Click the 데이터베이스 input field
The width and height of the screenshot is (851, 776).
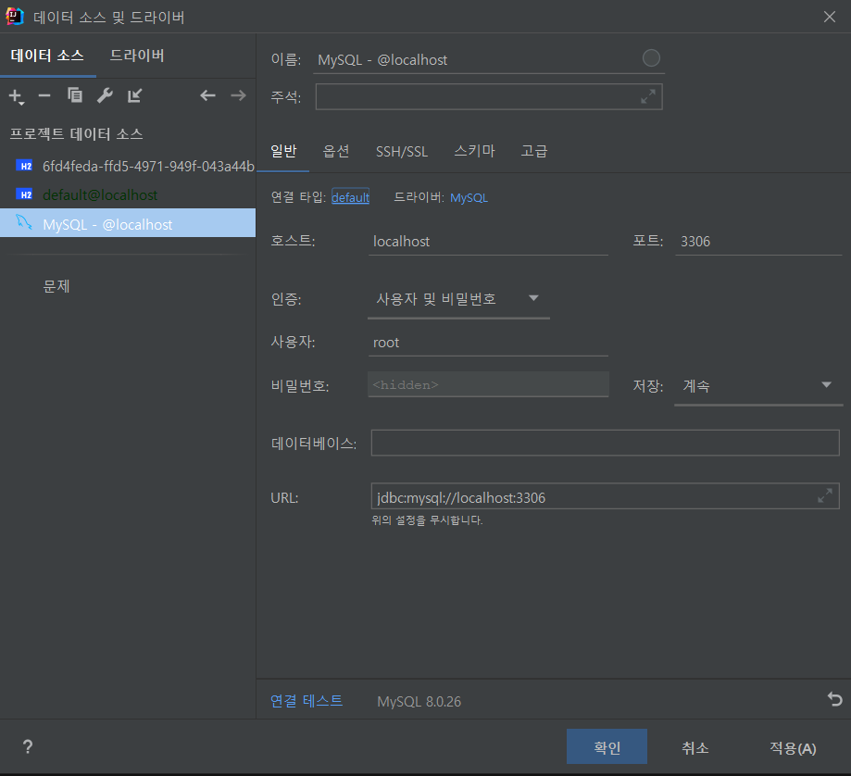pyautogui.click(x=605, y=443)
